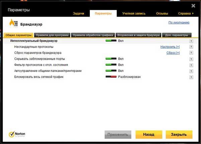Click the Разблокирован status text

[x=129, y=77]
